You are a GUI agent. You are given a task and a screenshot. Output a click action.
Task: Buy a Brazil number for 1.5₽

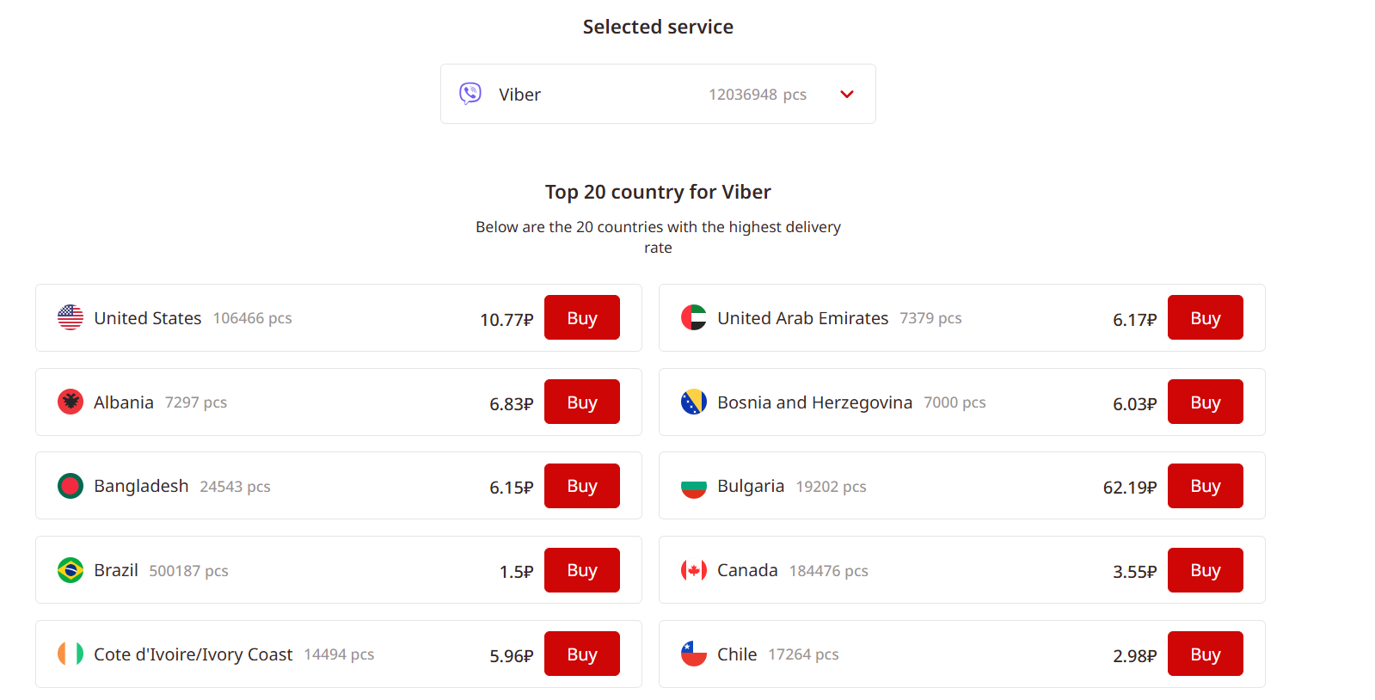tap(582, 570)
